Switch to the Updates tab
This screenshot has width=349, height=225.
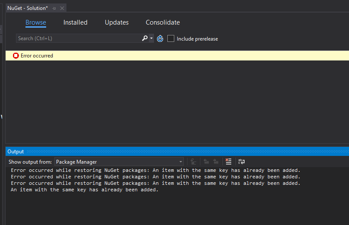[116, 22]
